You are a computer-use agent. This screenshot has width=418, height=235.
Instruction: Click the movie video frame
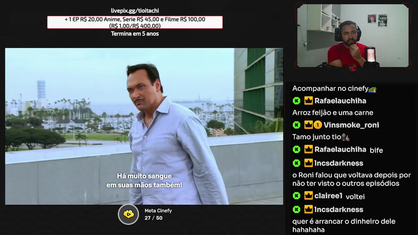click(x=144, y=126)
